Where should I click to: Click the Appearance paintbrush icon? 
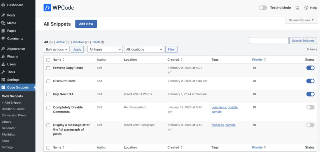(3, 49)
